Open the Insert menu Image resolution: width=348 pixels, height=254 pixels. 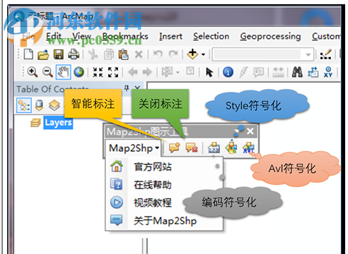point(170,37)
